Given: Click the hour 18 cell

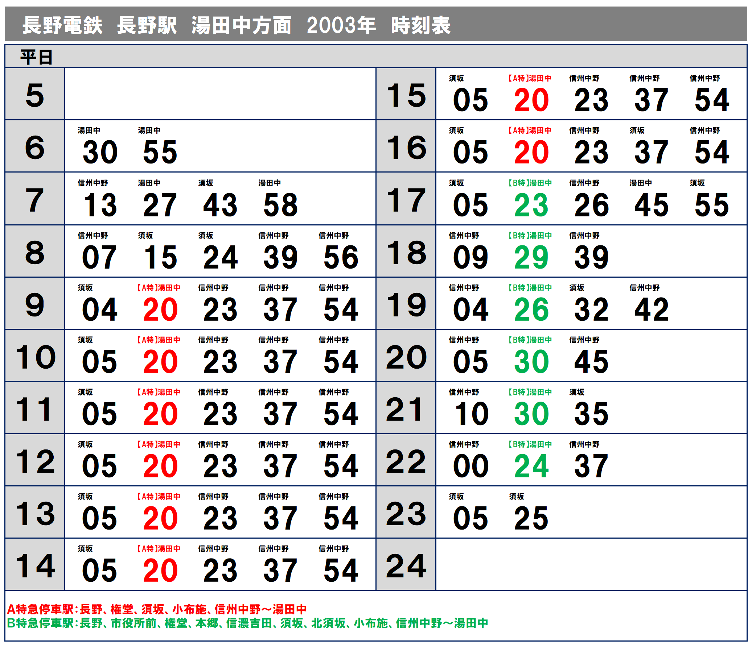Looking at the screenshot, I should click(x=406, y=251).
